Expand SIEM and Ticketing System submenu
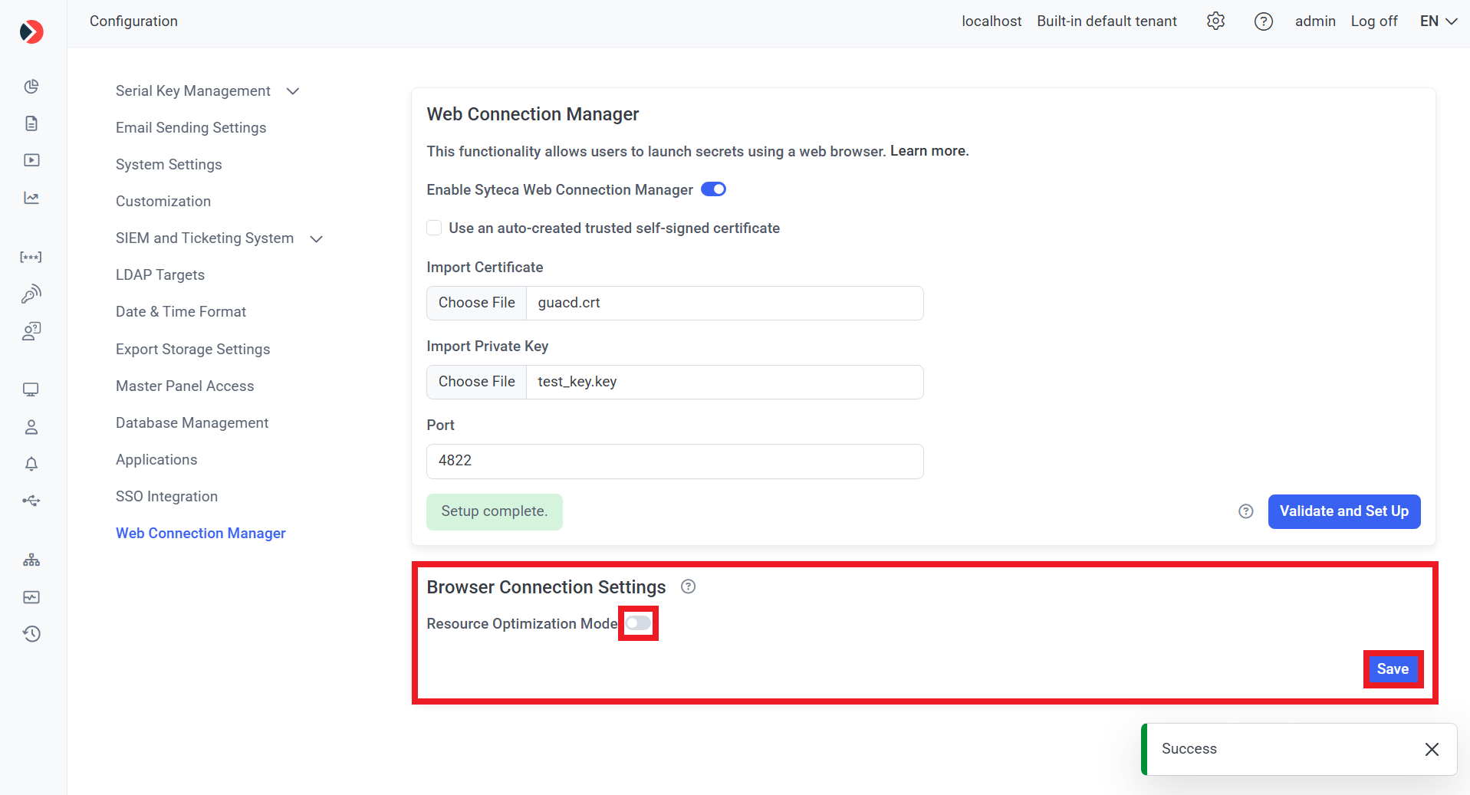1470x795 pixels. pos(316,238)
